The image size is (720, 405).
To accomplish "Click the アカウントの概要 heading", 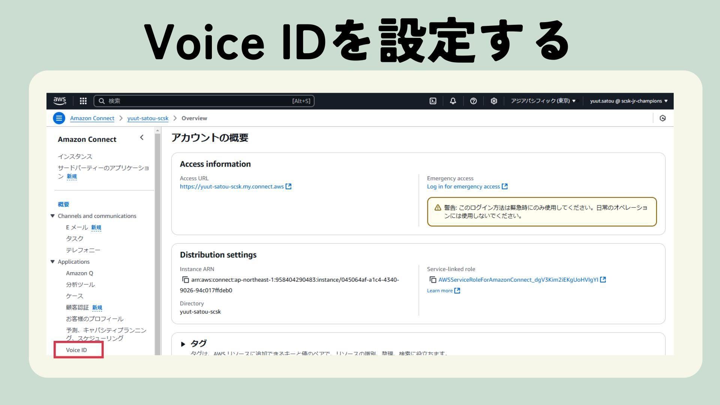I will tap(210, 138).
